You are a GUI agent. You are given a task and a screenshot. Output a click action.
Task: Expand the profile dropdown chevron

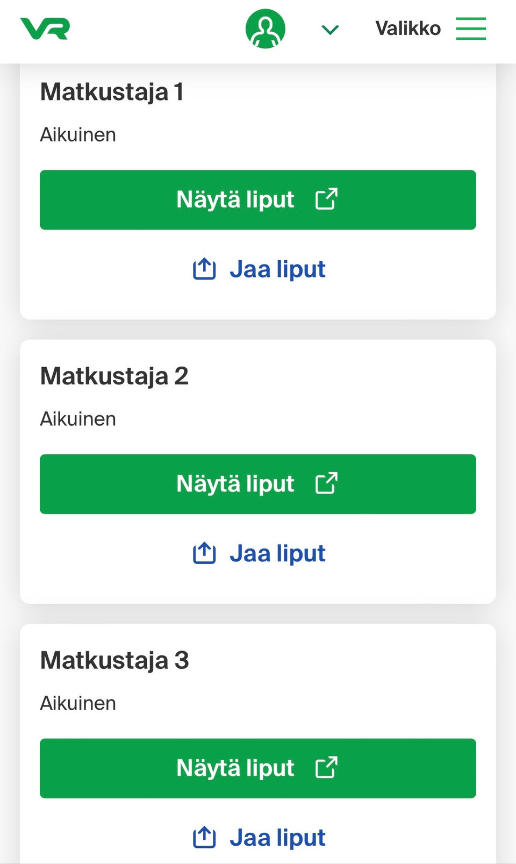330,30
